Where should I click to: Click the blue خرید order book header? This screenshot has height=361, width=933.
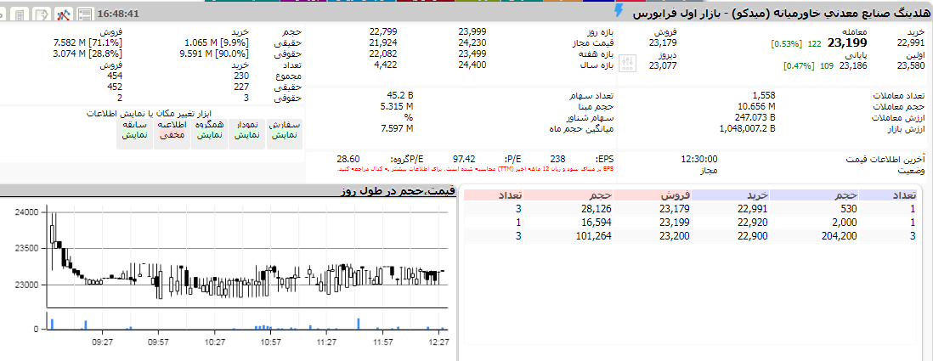[732, 195]
